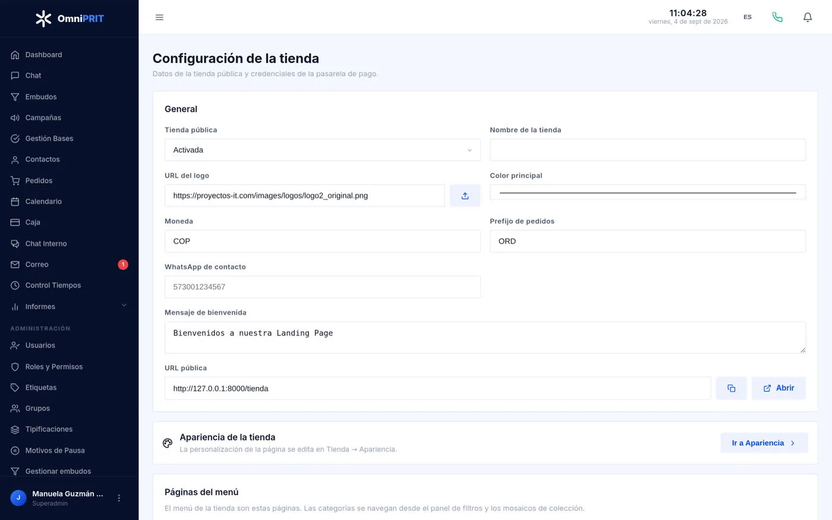
Task: Click the URL pública text field
Action: (x=437, y=388)
